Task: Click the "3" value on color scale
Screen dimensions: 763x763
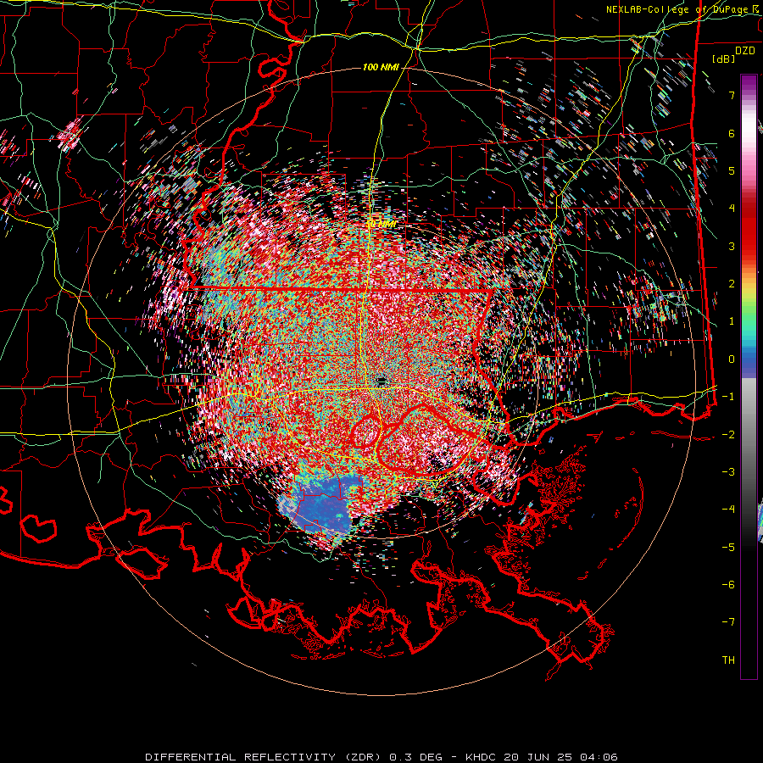Action: (732, 246)
